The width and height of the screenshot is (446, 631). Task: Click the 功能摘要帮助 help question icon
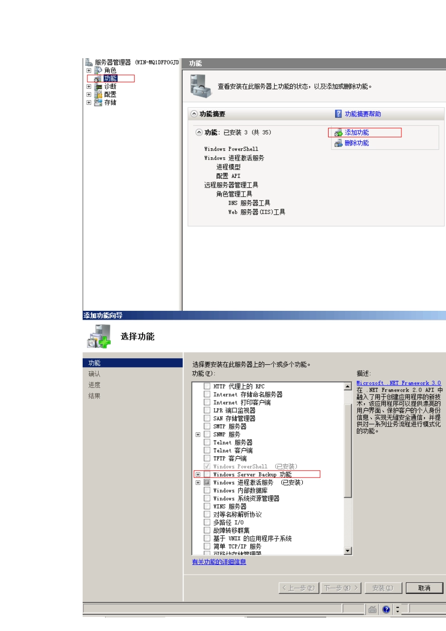click(338, 114)
